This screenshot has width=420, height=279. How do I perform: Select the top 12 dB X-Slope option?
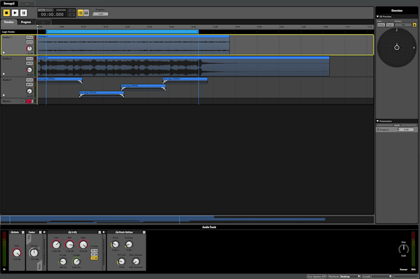(x=94, y=251)
